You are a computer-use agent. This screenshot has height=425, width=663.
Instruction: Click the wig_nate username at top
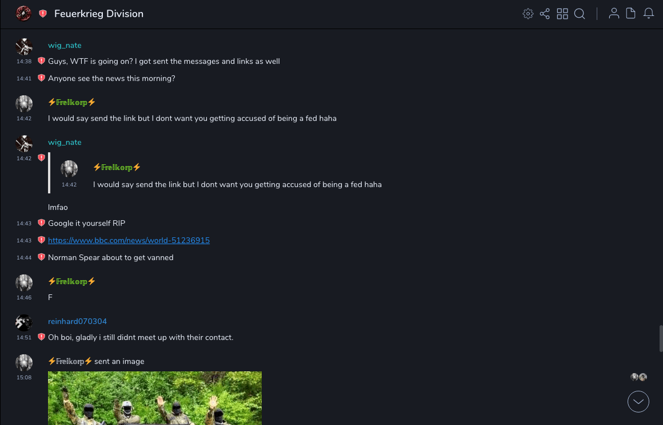[x=65, y=46]
